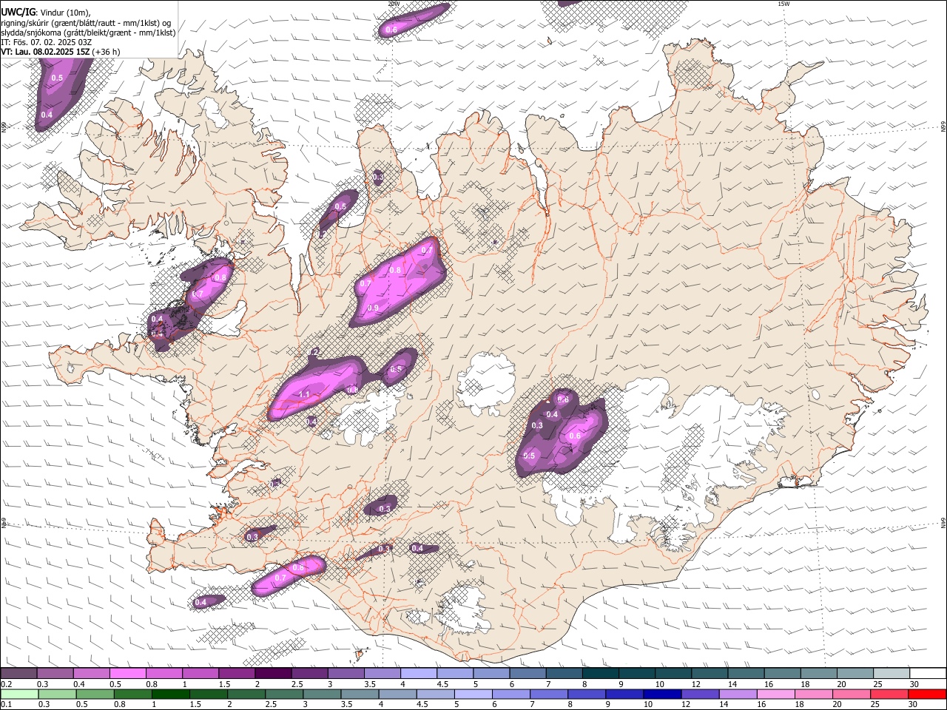
Task: Pick top-row white swatch after 30
Action: coord(928,674)
